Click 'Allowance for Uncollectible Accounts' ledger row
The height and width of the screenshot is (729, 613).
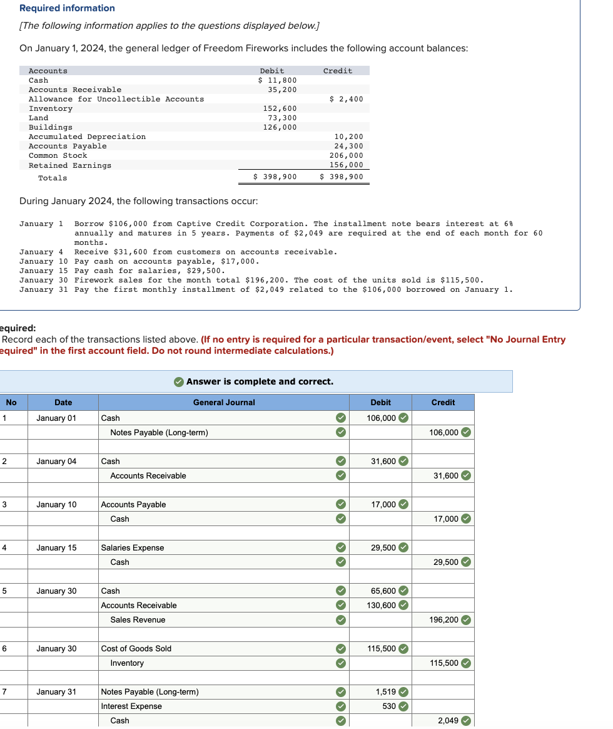point(194,99)
